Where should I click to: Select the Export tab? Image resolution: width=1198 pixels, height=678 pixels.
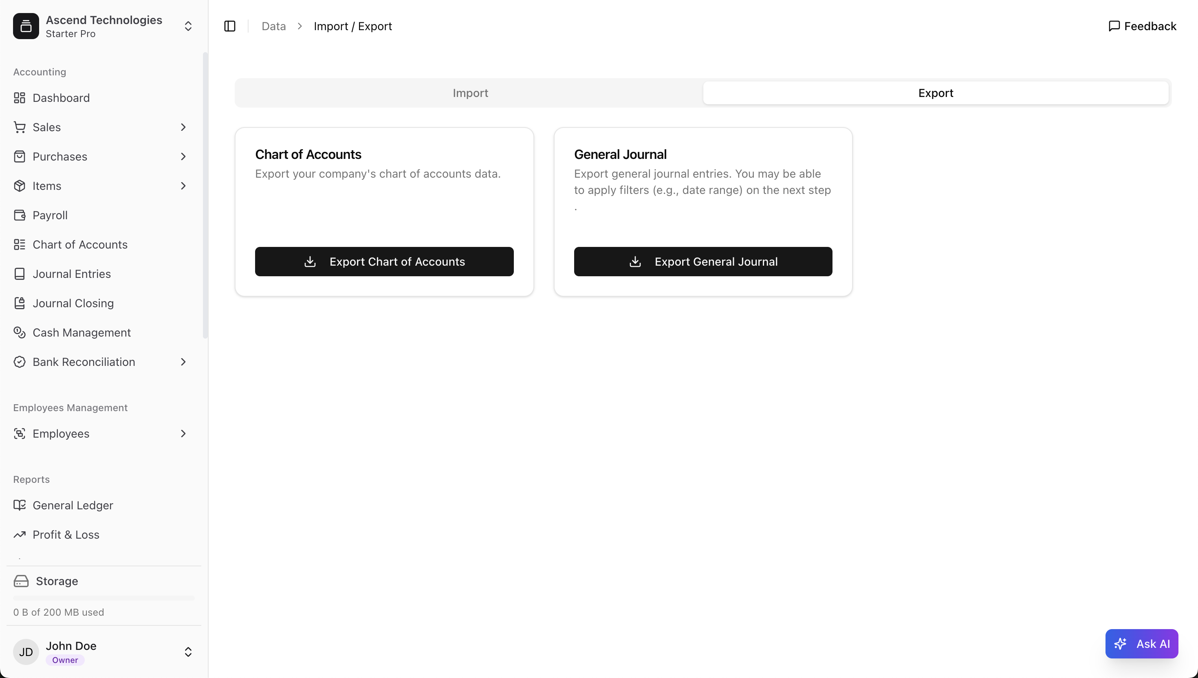coord(936,93)
